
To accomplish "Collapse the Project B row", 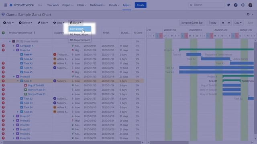I will pyautogui.click(x=14, y=76).
